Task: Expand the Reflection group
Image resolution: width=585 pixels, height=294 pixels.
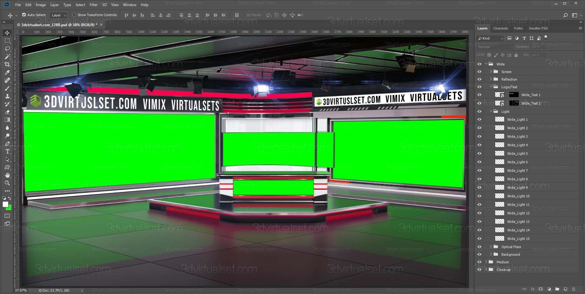Action: click(x=491, y=79)
